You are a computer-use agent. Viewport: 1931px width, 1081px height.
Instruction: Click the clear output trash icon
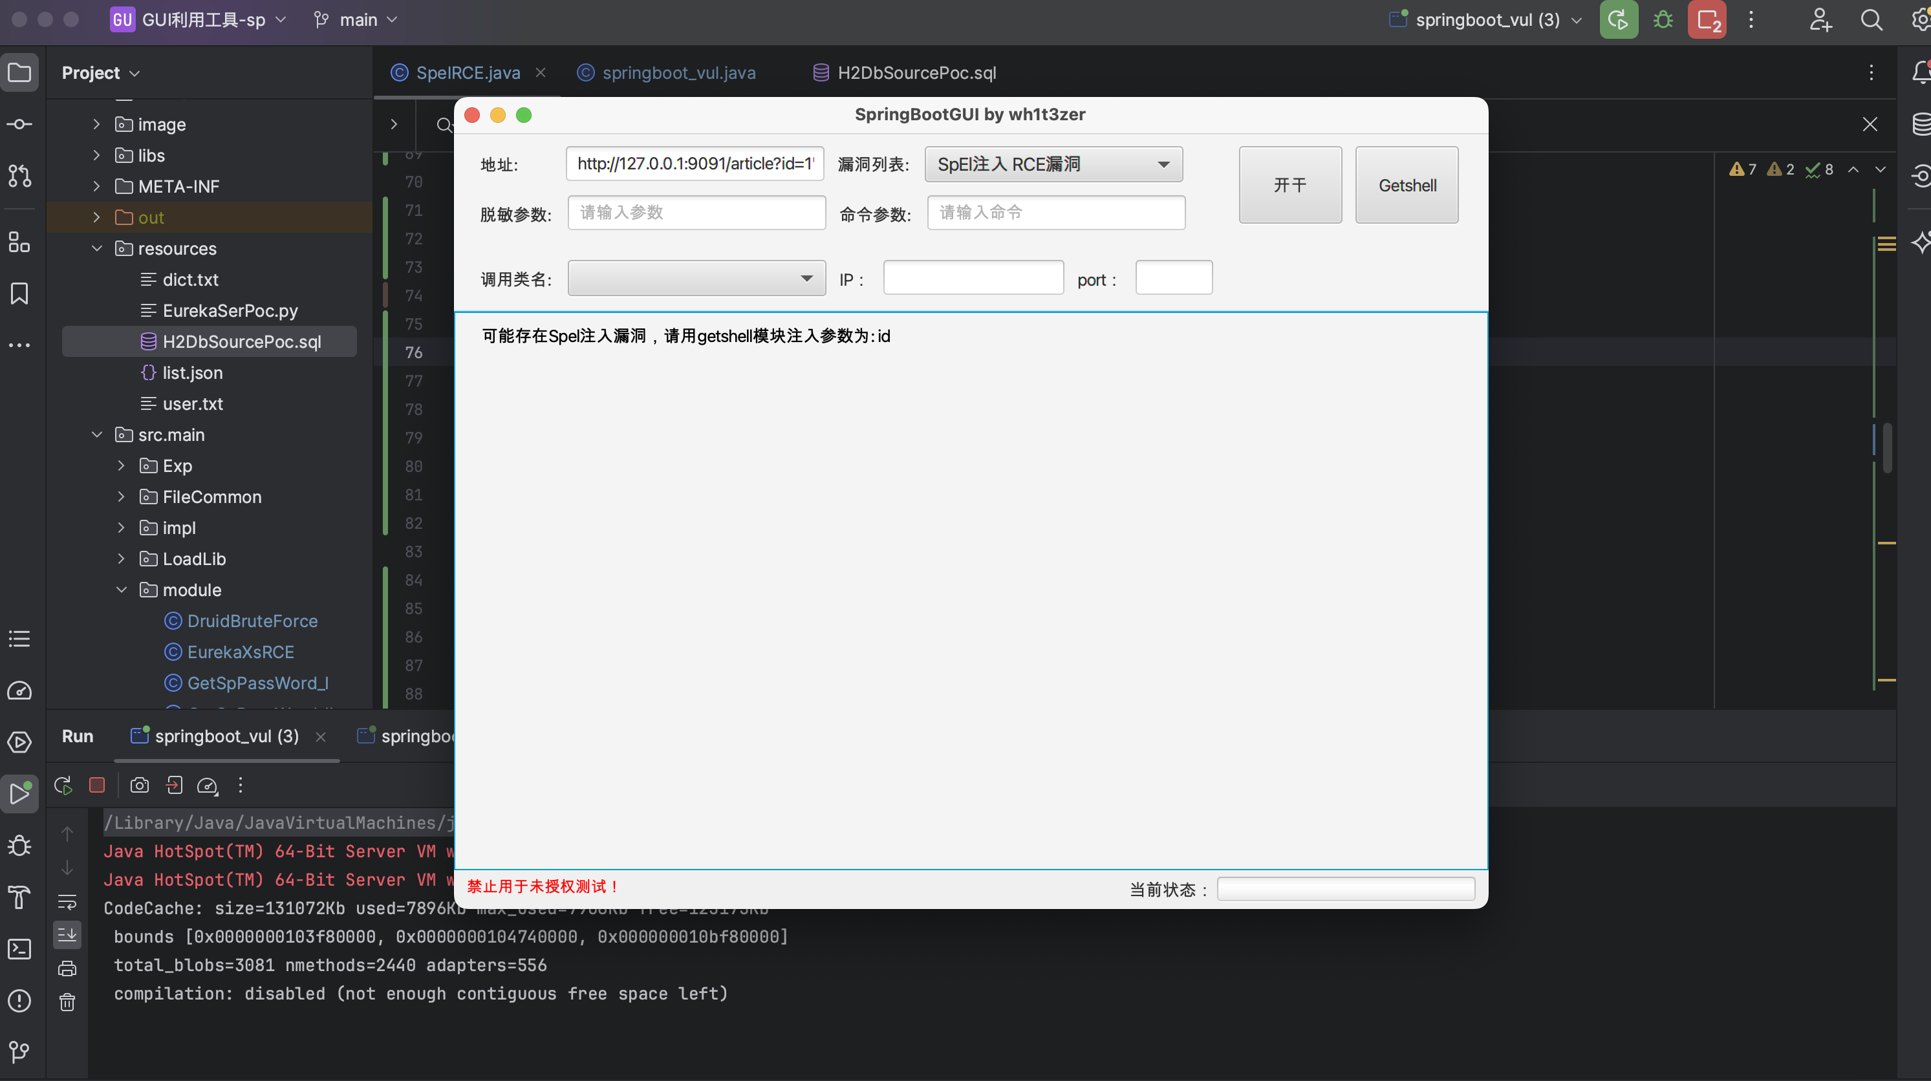pos(67,1002)
